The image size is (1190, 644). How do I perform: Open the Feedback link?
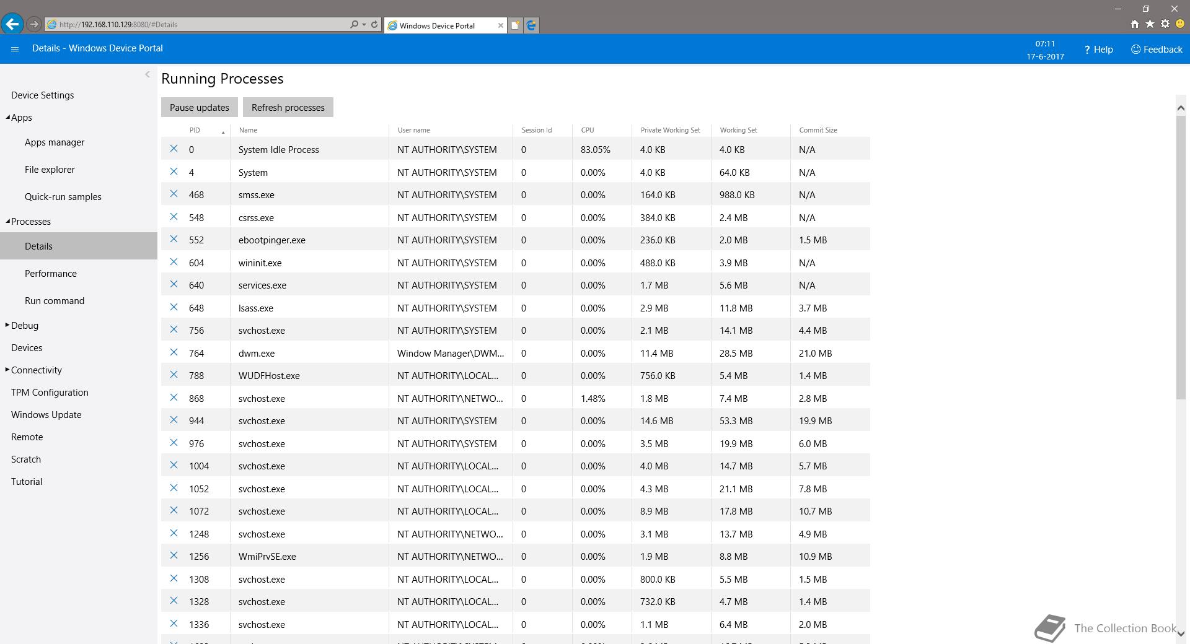pos(1157,49)
